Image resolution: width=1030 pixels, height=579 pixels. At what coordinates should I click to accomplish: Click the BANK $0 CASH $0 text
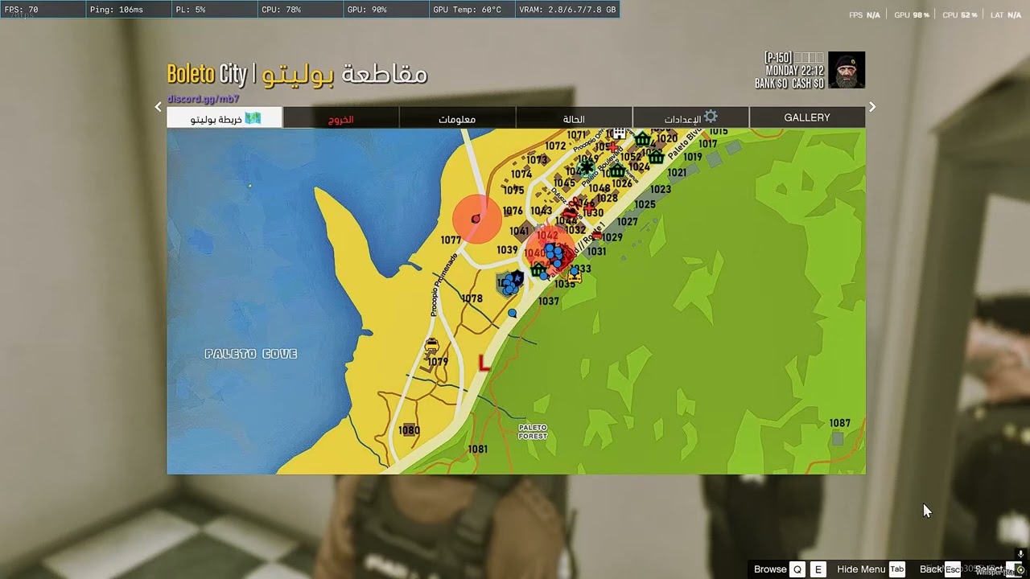tap(789, 84)
